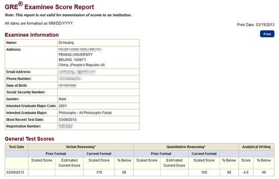Click the 'General Test Scores' heading

click(29, 139)
